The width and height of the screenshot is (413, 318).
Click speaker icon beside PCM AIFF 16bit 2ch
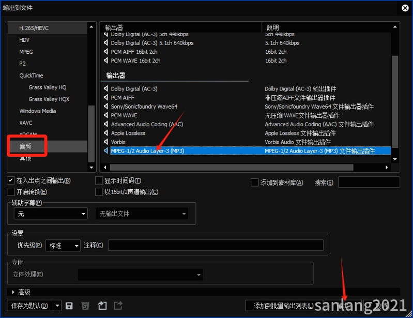(x=106, y=52)
